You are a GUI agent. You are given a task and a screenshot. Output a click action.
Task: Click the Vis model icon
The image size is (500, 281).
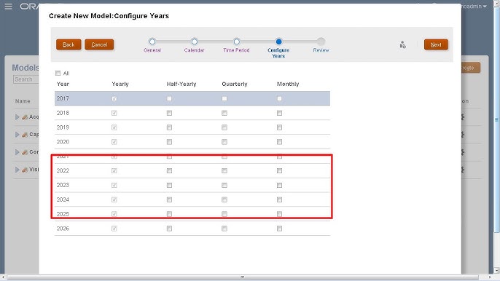pos(25,170)
